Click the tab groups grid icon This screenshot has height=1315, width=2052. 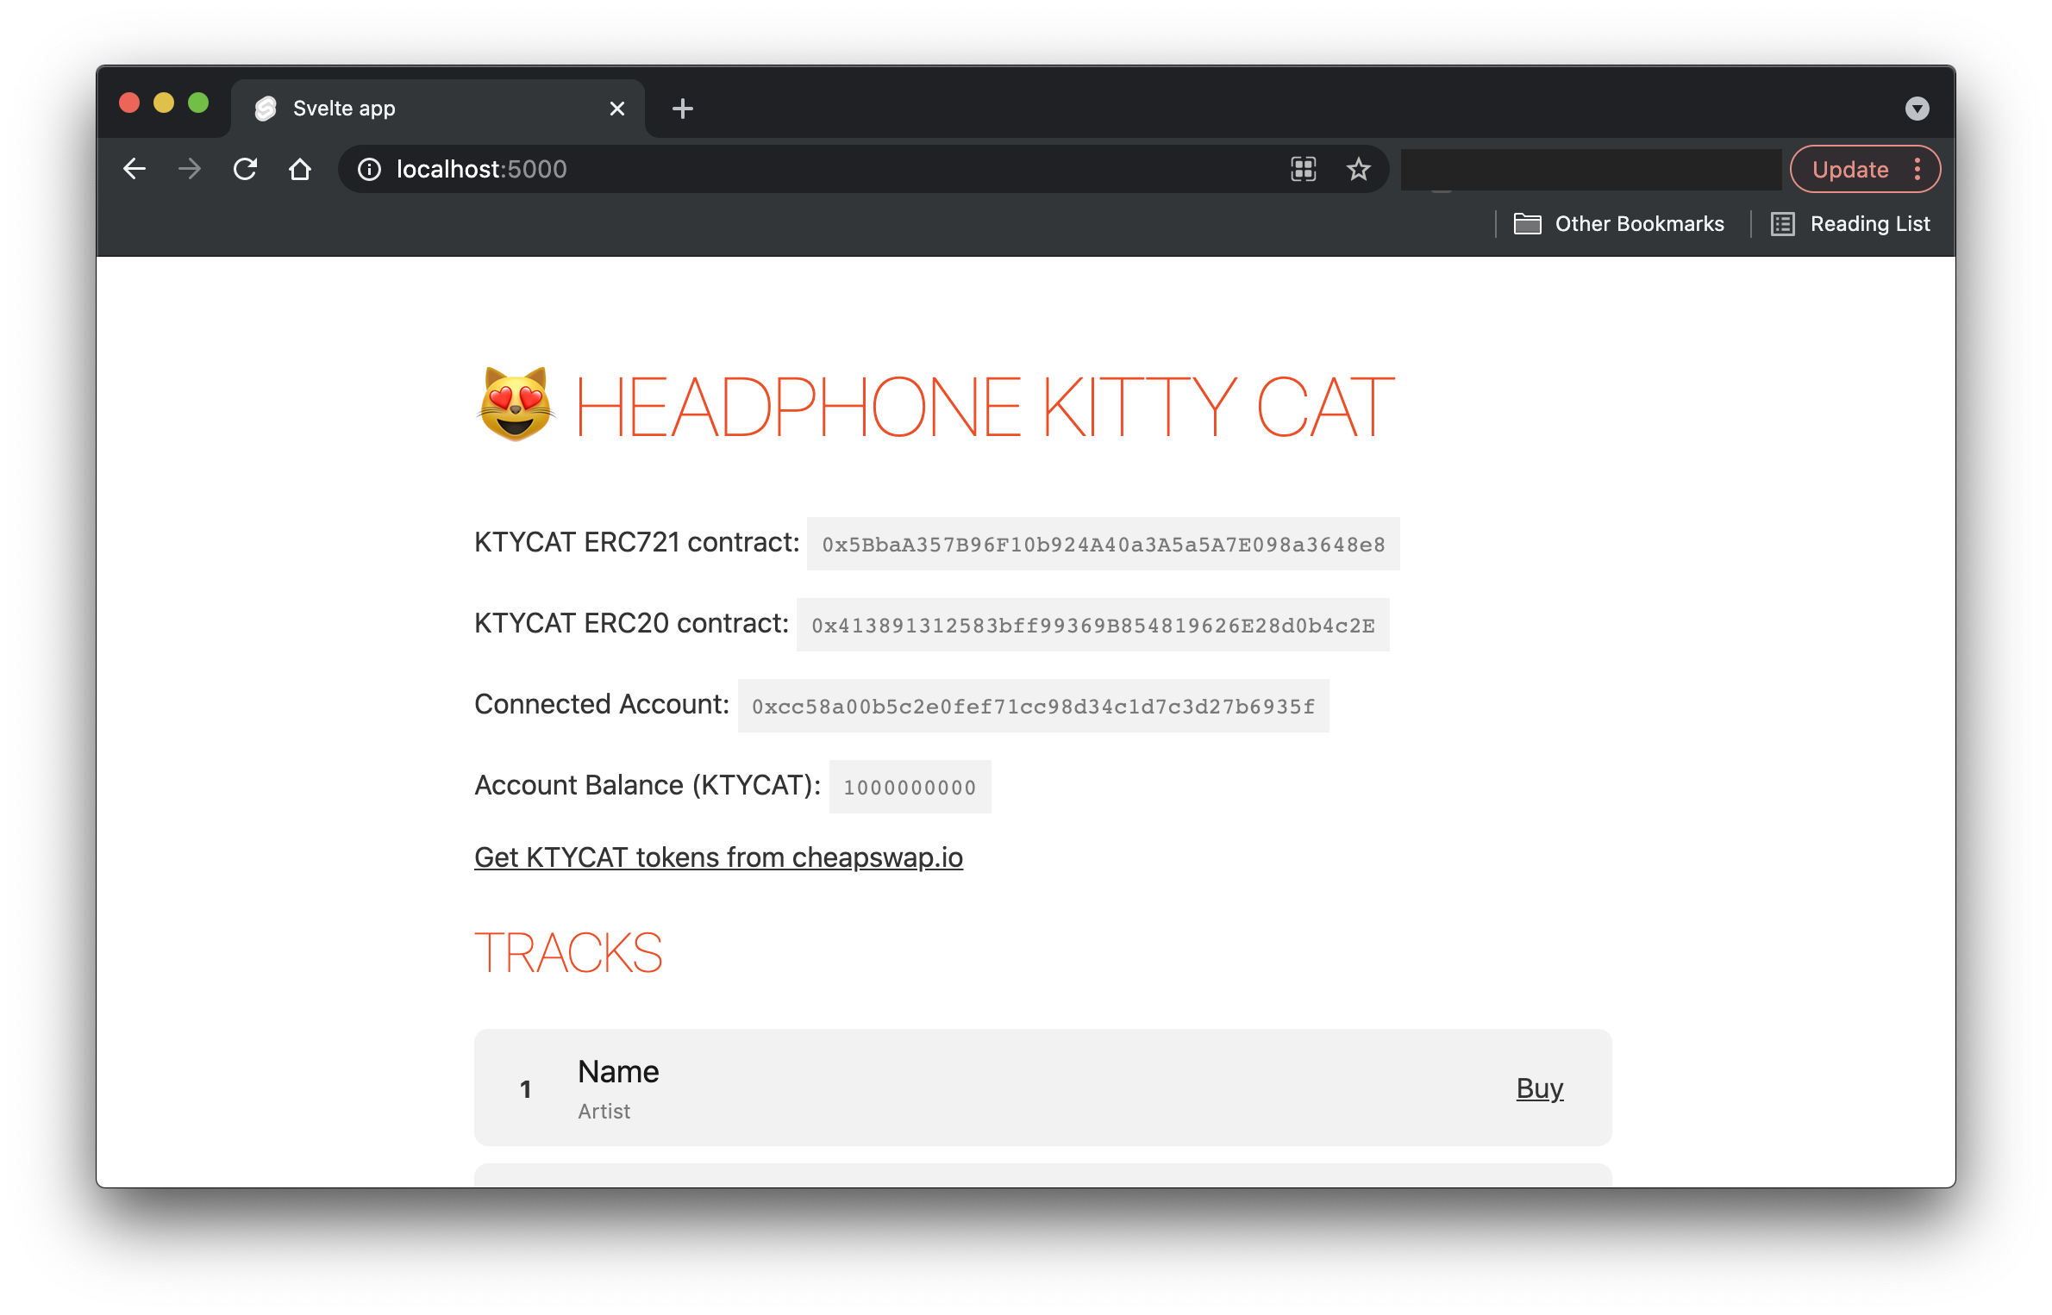(1303, 169)
